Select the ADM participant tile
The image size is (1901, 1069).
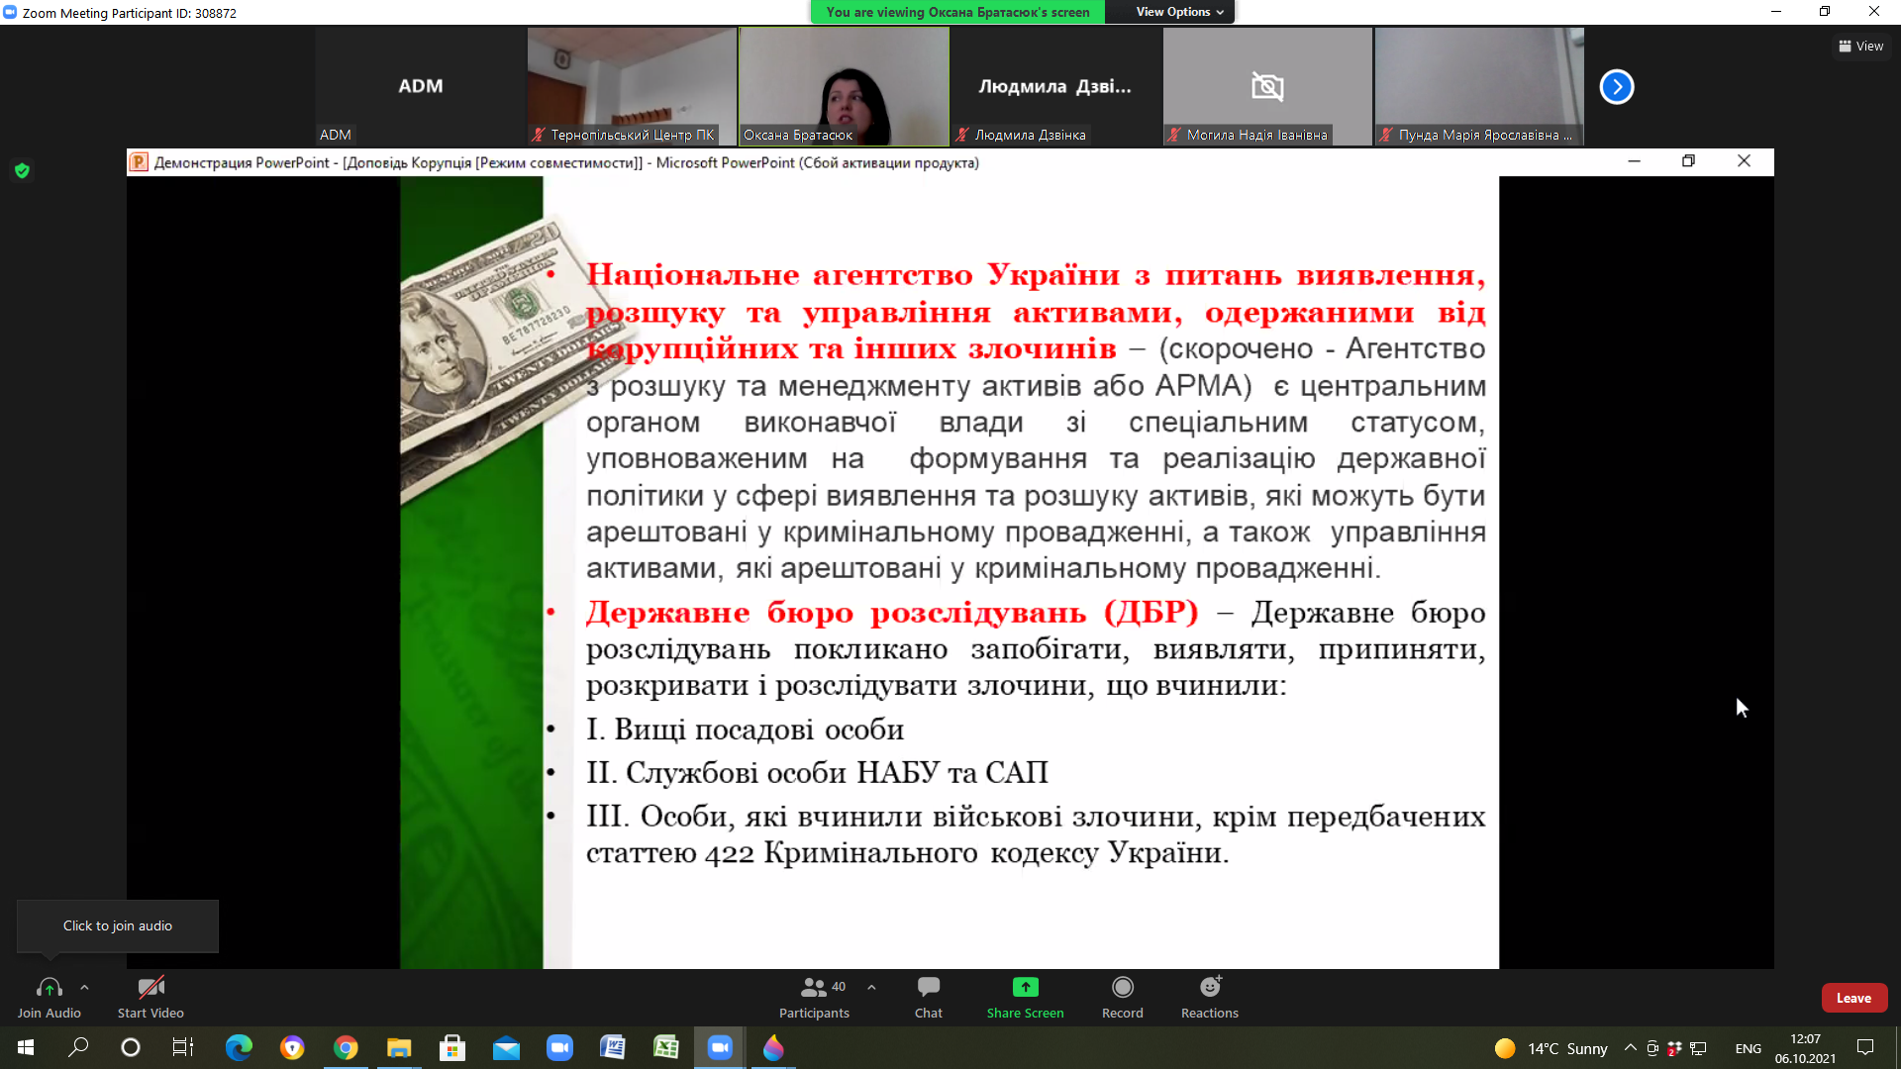click(x=420, y=86)
